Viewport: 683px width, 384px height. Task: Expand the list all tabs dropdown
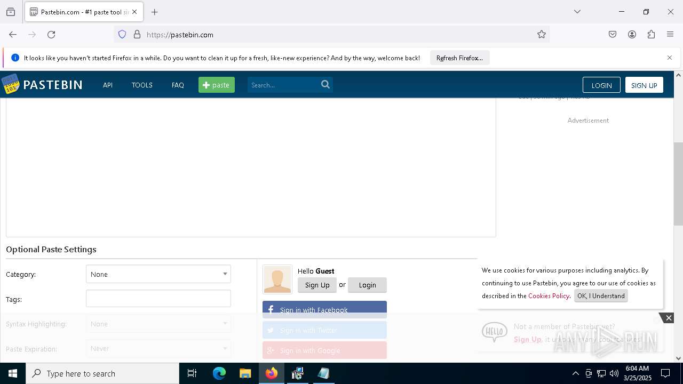point(577,12)
